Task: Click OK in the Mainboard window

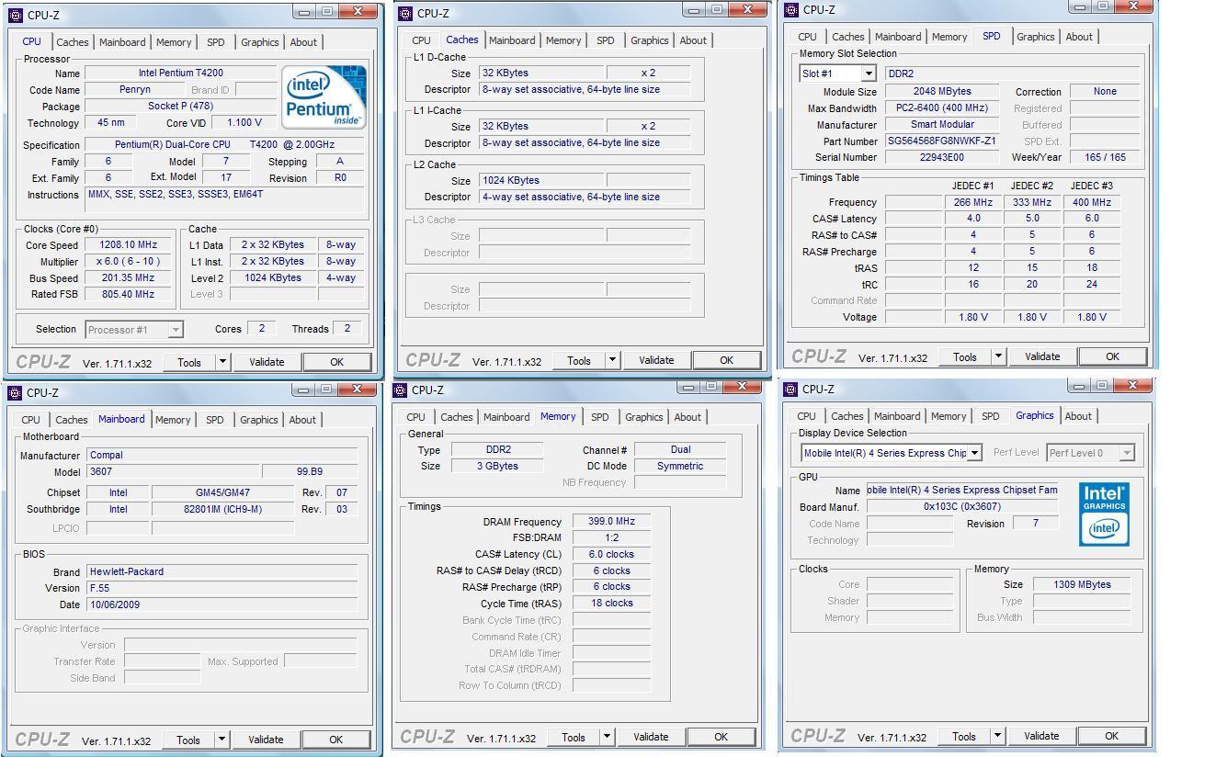Action: tap(335, 740)
